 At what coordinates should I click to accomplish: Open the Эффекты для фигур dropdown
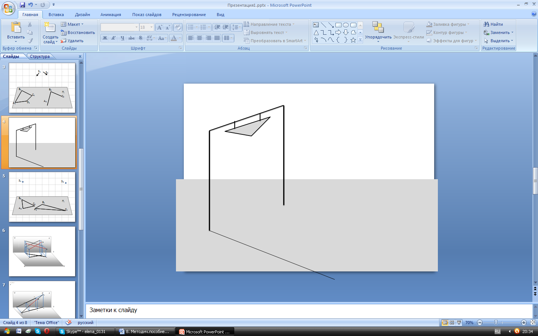click(452, 41)
